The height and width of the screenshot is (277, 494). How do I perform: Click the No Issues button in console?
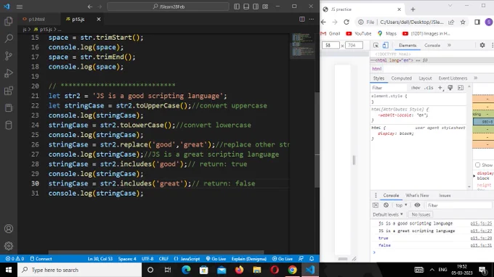point(421,215)
